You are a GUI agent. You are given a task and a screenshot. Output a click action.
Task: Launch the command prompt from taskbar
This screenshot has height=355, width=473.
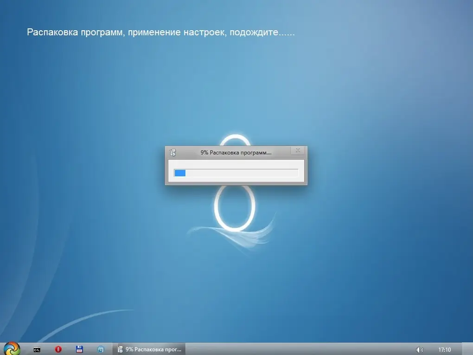37,349
